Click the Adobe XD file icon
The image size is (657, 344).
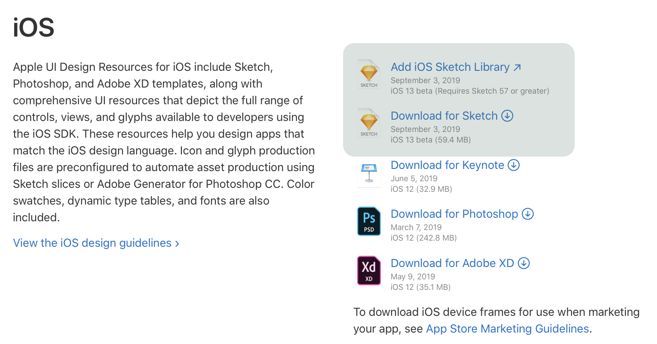[369, 271]
